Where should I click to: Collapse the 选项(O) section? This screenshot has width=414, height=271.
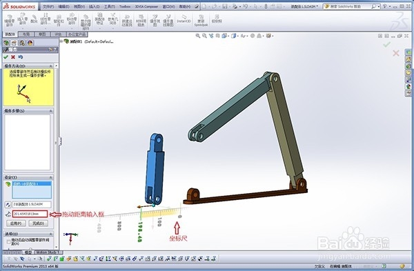(50, 234)
